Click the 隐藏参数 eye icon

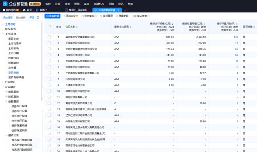coord(117,16)
